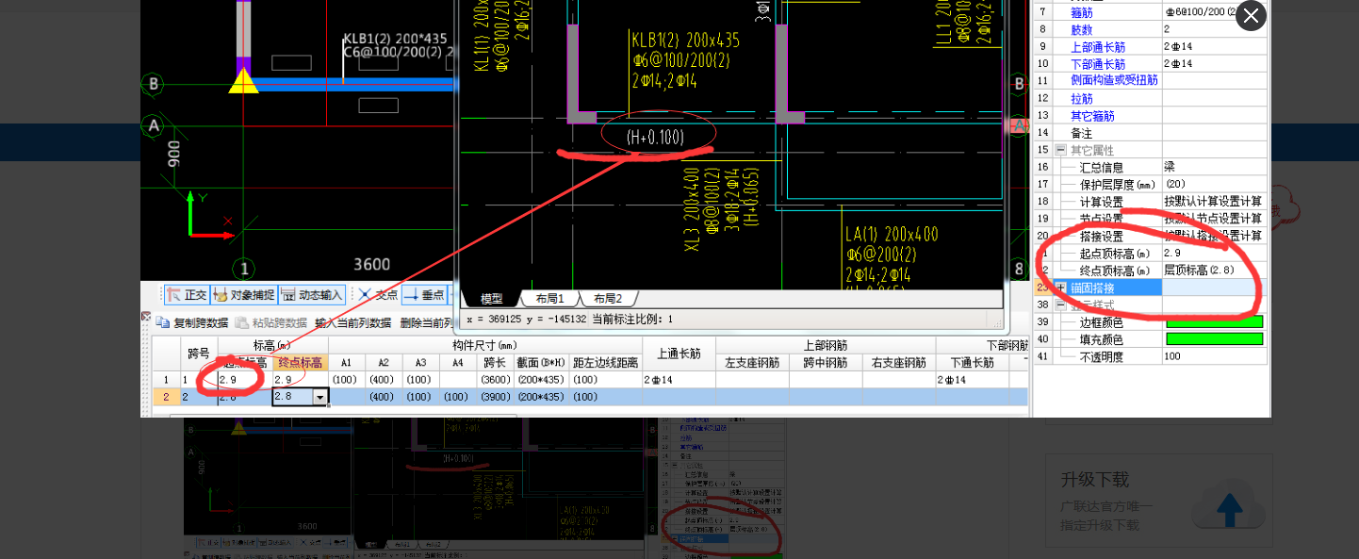Toggle 动态输入 dynamic input
The height and width of the screenshot is (559, 1359).
(x=313, y=295)
